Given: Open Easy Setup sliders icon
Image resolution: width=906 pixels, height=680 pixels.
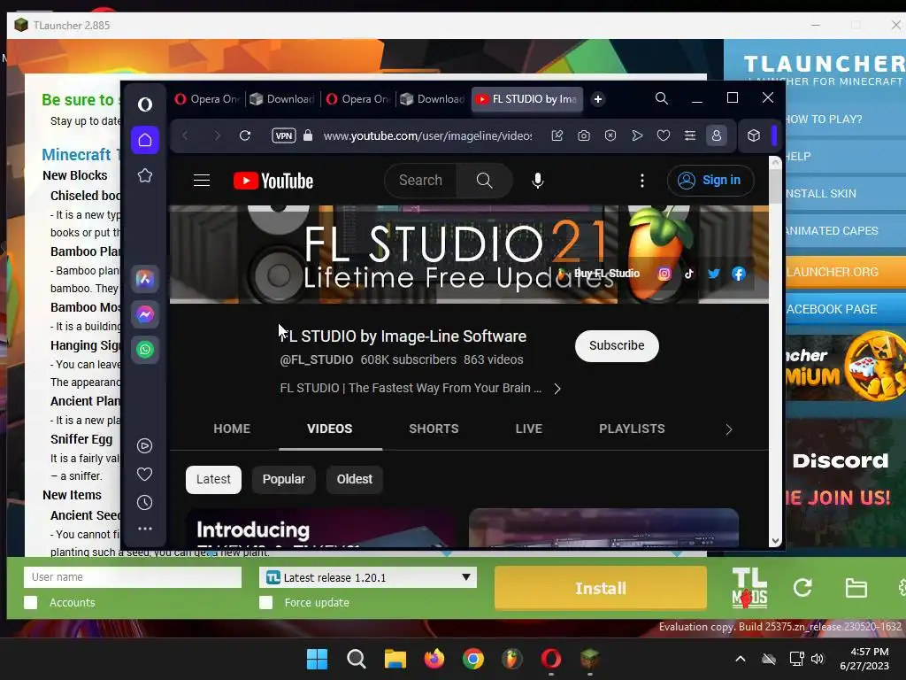Looking at the screenshot, I should tap(690, 135).
